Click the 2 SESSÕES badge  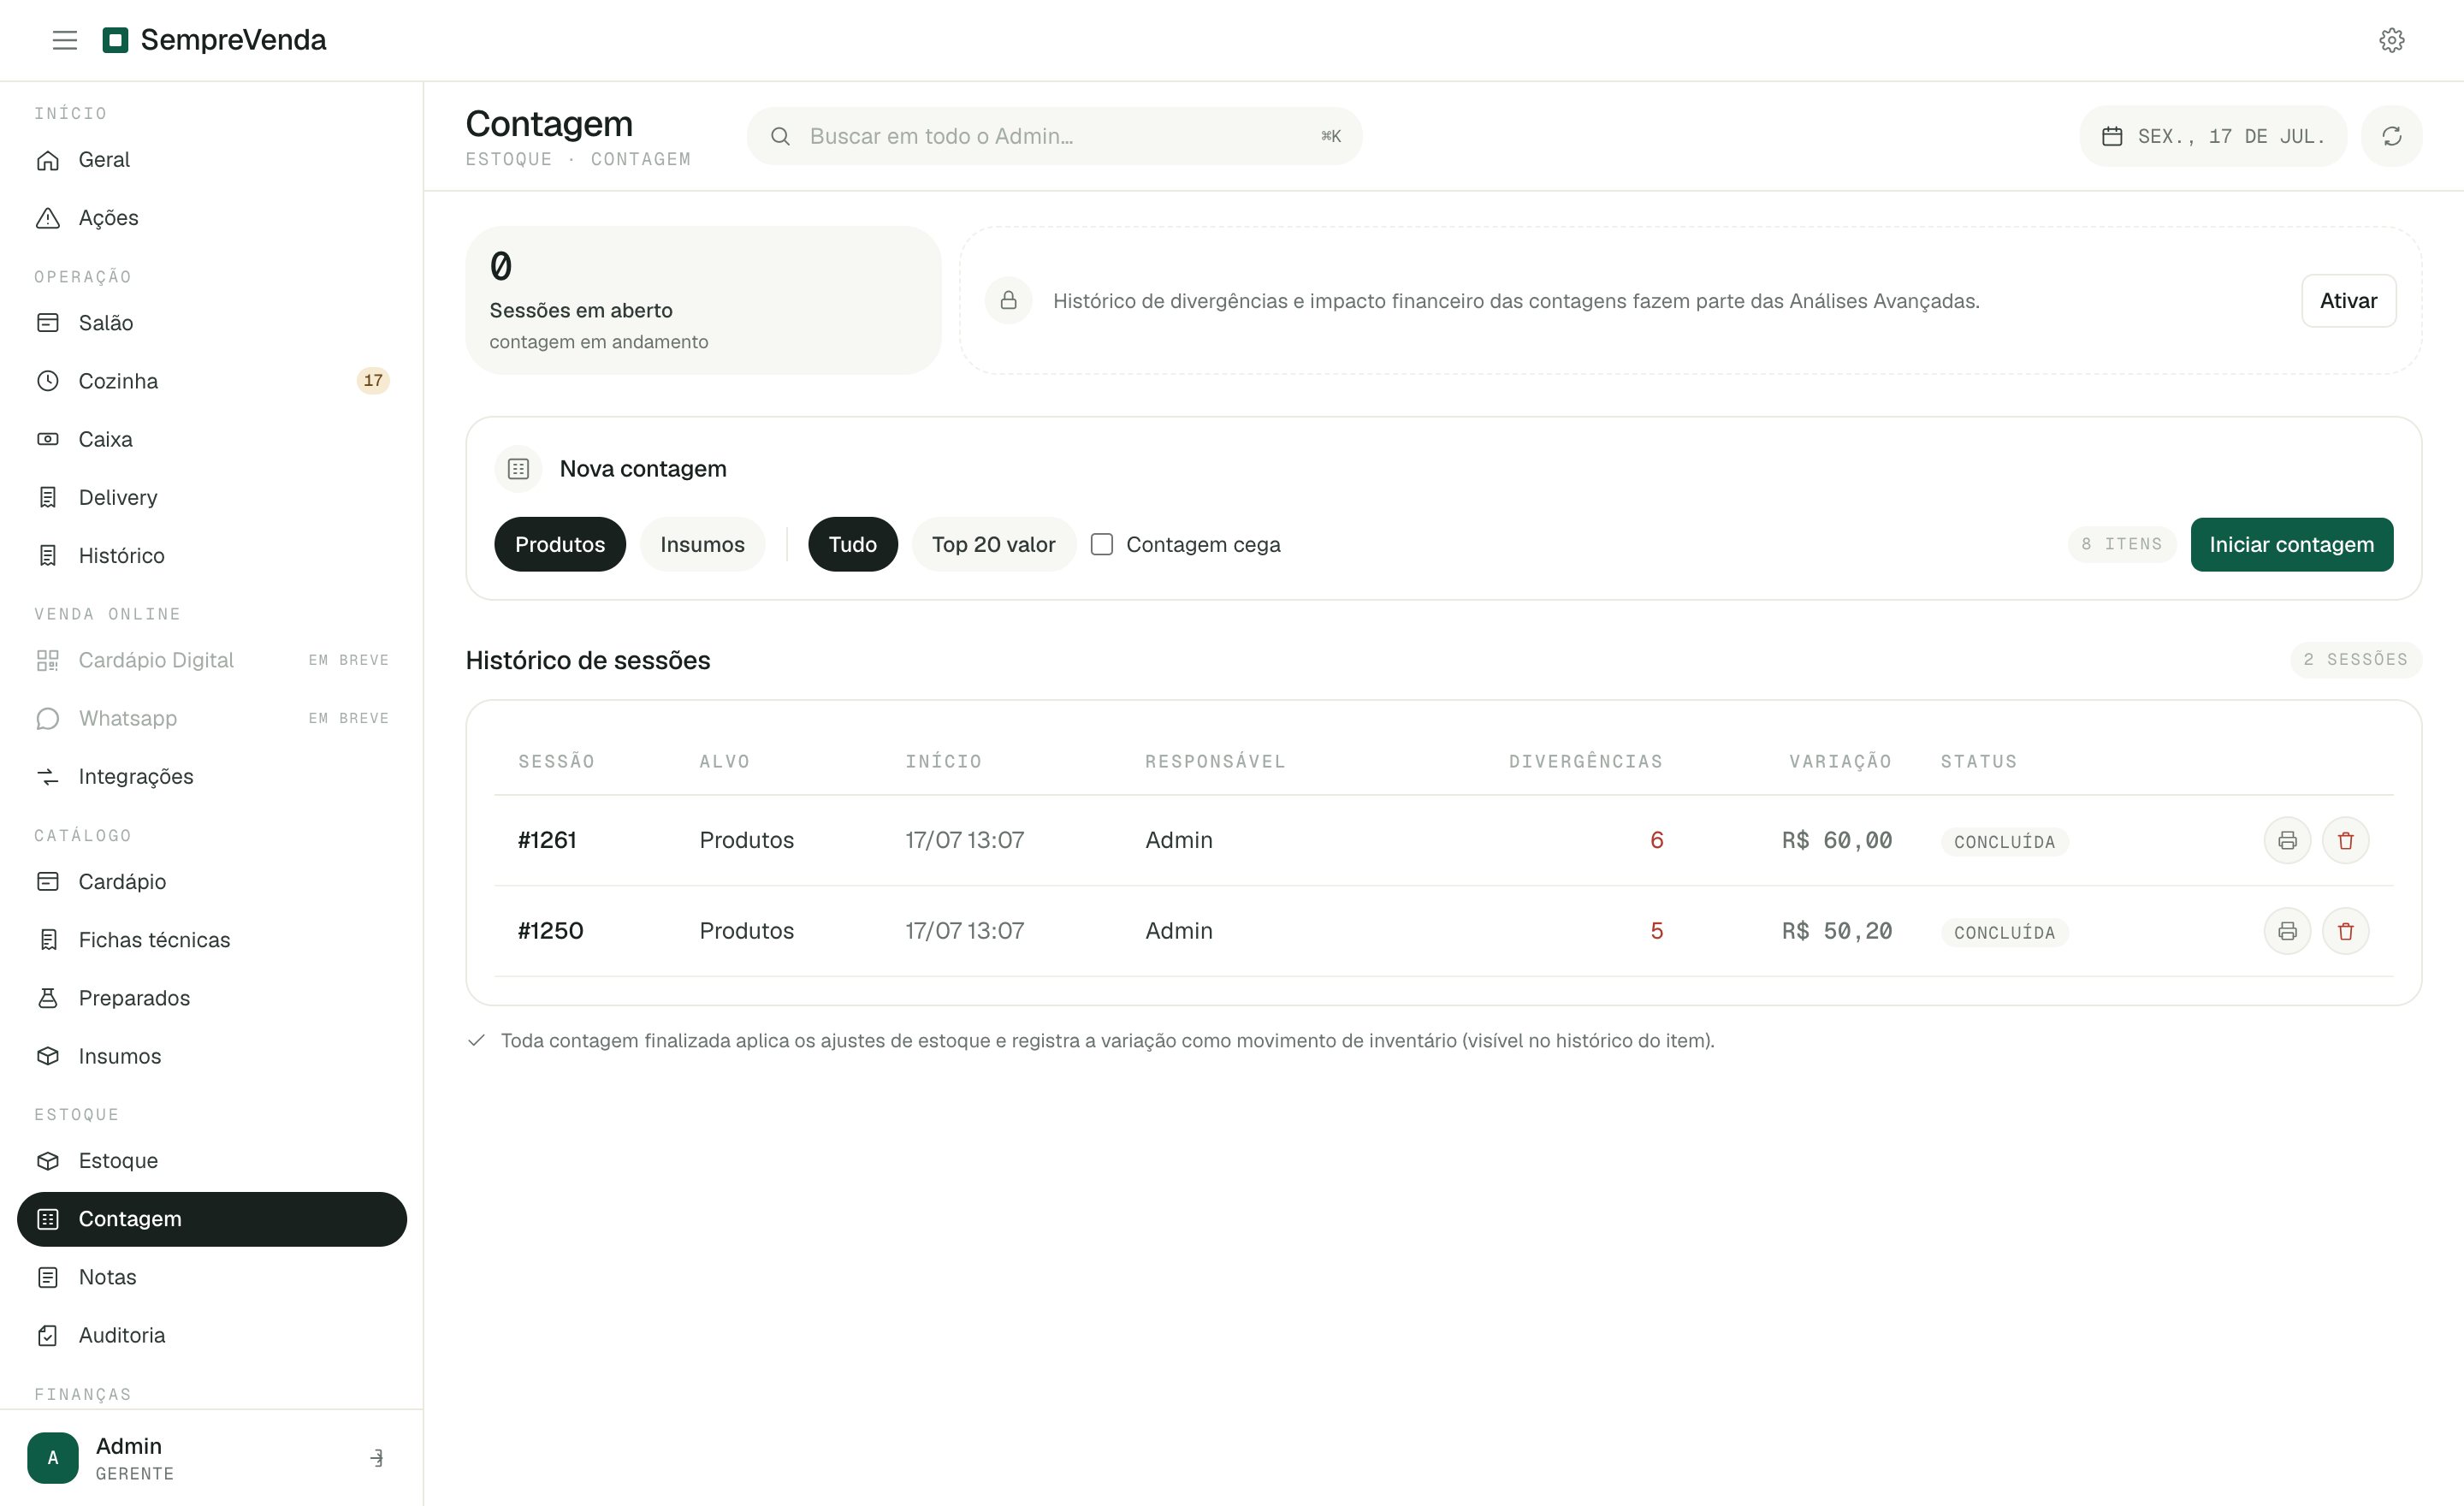click(x=2355, y=659)
